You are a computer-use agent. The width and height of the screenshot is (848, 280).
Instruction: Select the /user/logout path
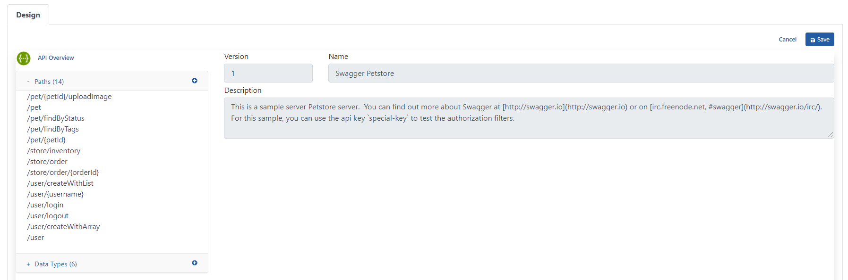coord(48,216)
